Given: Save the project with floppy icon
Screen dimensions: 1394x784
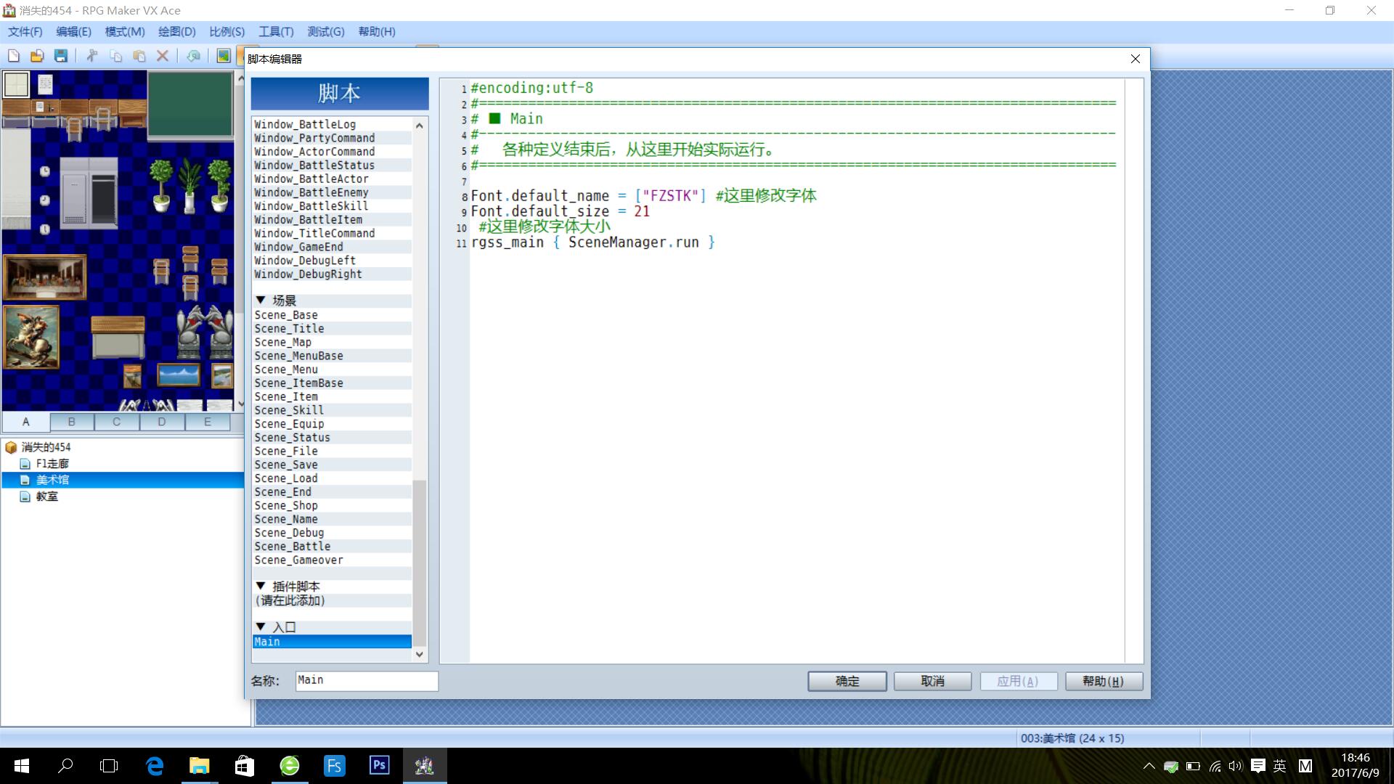Looking at the screenshot, I should click(61, 56).
